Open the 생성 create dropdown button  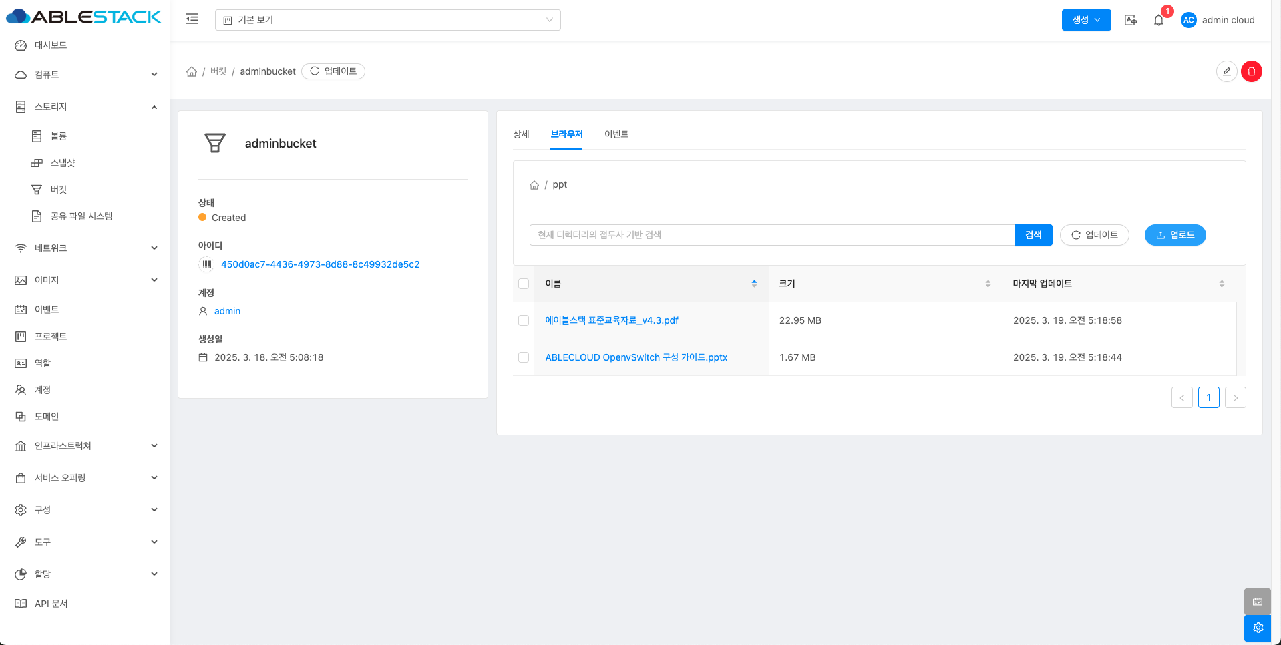click(1086, 20)
